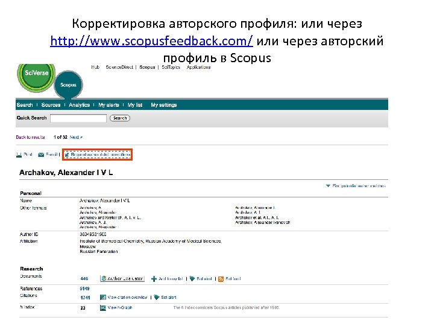Click the View citation overview chart icon
This screenshot has height=326, width=434.
(x=102, y=298)
